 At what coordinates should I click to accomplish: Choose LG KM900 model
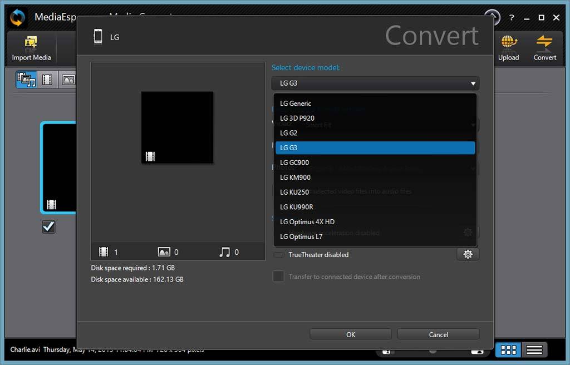(375, 177)
